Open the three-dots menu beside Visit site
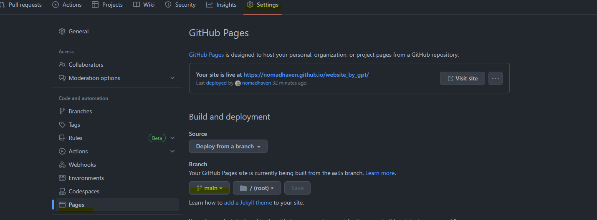This screenshot has height=220, width=597. pos(496,78)
